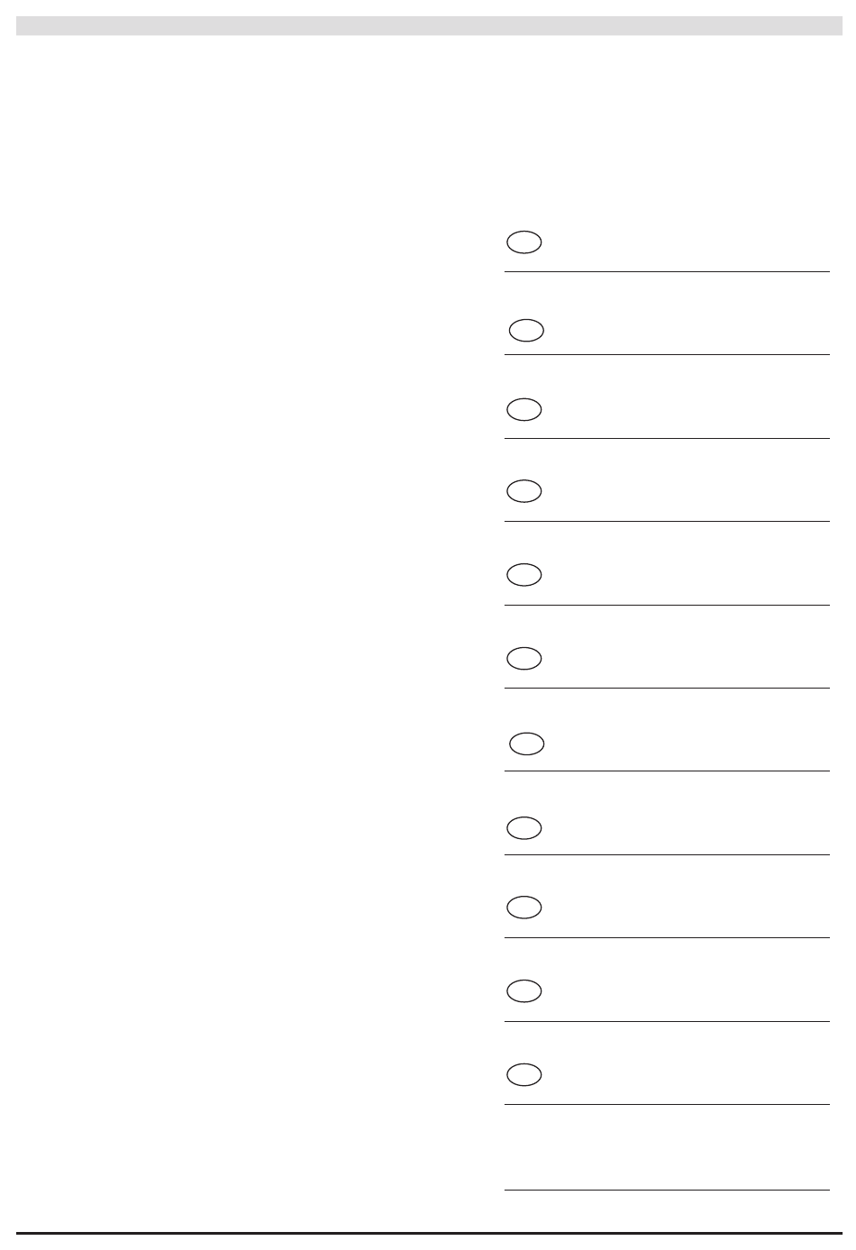The height and width of the screenshot is (1250, 856).
Task: Mark the third oval bubble from the top
Action: coord(524,409)
